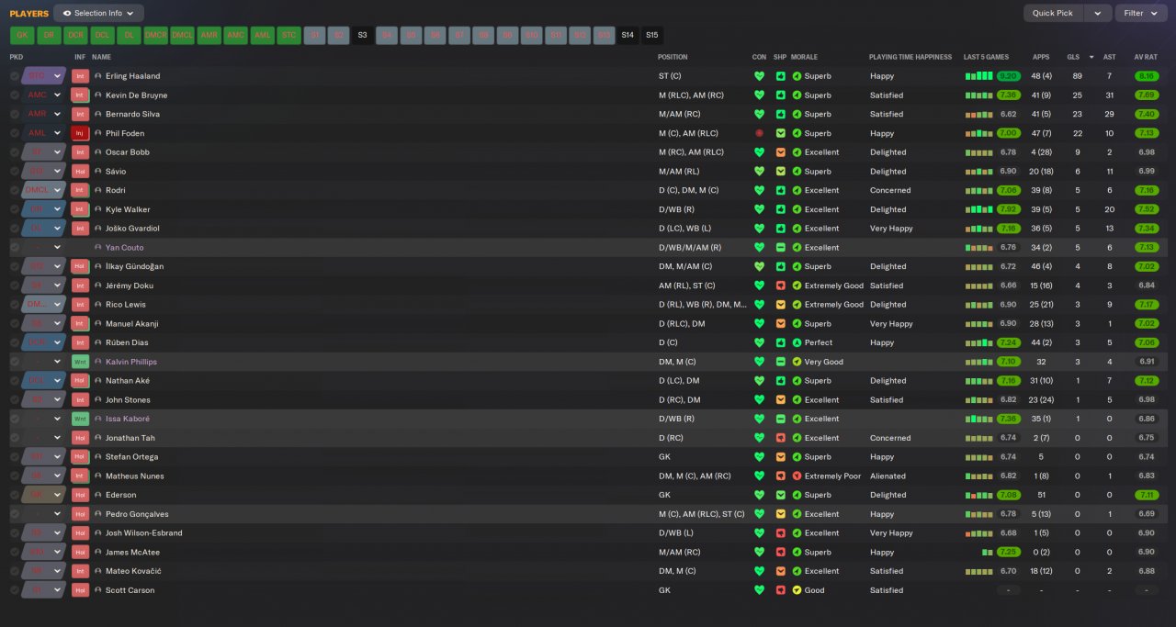The image size is (1176, 627).
Task: Click the Int status icon for Erling Haaland
Action: point(80,76)
